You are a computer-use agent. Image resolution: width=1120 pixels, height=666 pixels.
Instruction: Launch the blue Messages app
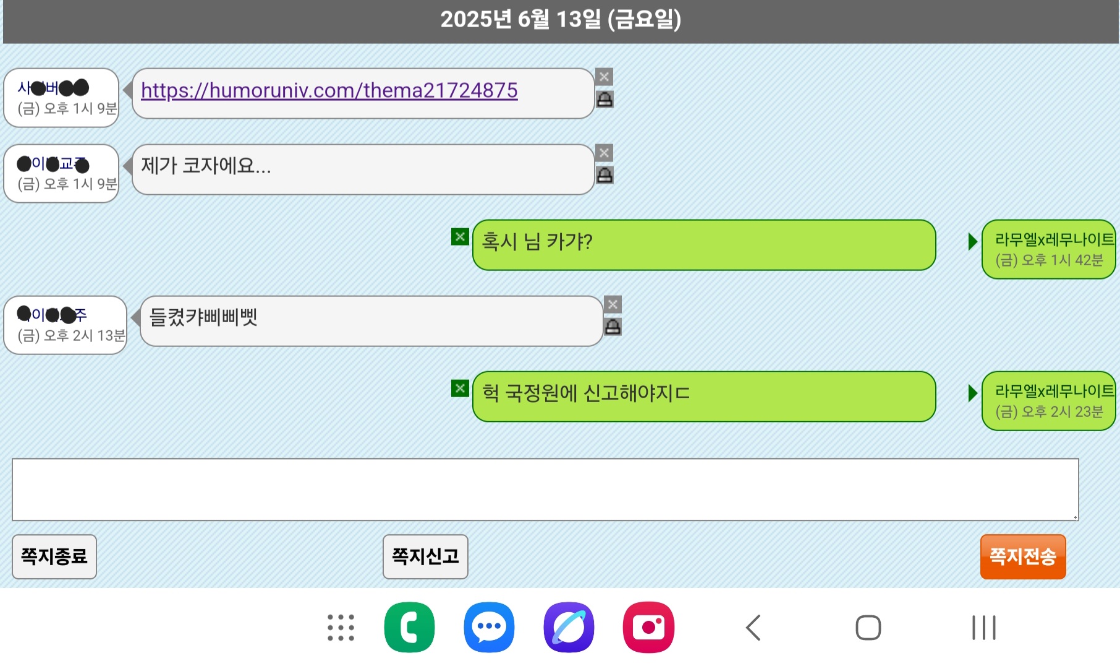pos(489,628)
